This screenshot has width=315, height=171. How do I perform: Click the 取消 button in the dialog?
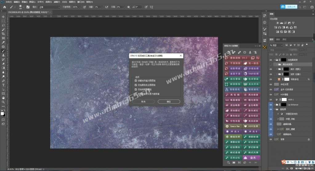tap(143, 102)
